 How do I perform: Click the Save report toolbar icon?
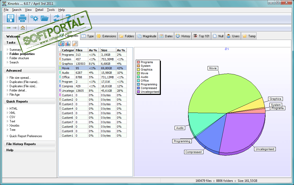pyautogui.click(x=11, y=18)
